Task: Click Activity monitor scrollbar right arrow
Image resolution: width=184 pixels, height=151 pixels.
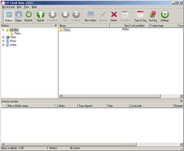Action: point(181,144)
